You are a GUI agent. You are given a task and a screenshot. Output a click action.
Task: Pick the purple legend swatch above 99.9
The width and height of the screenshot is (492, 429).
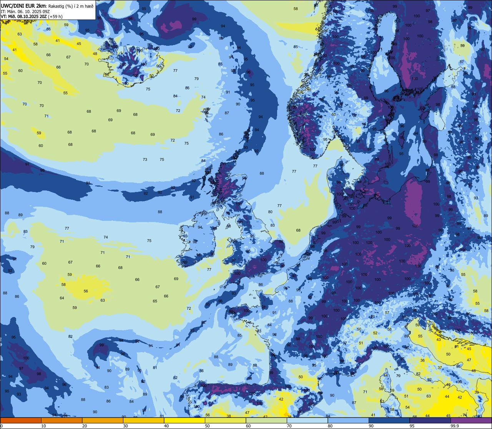[471, 420]
